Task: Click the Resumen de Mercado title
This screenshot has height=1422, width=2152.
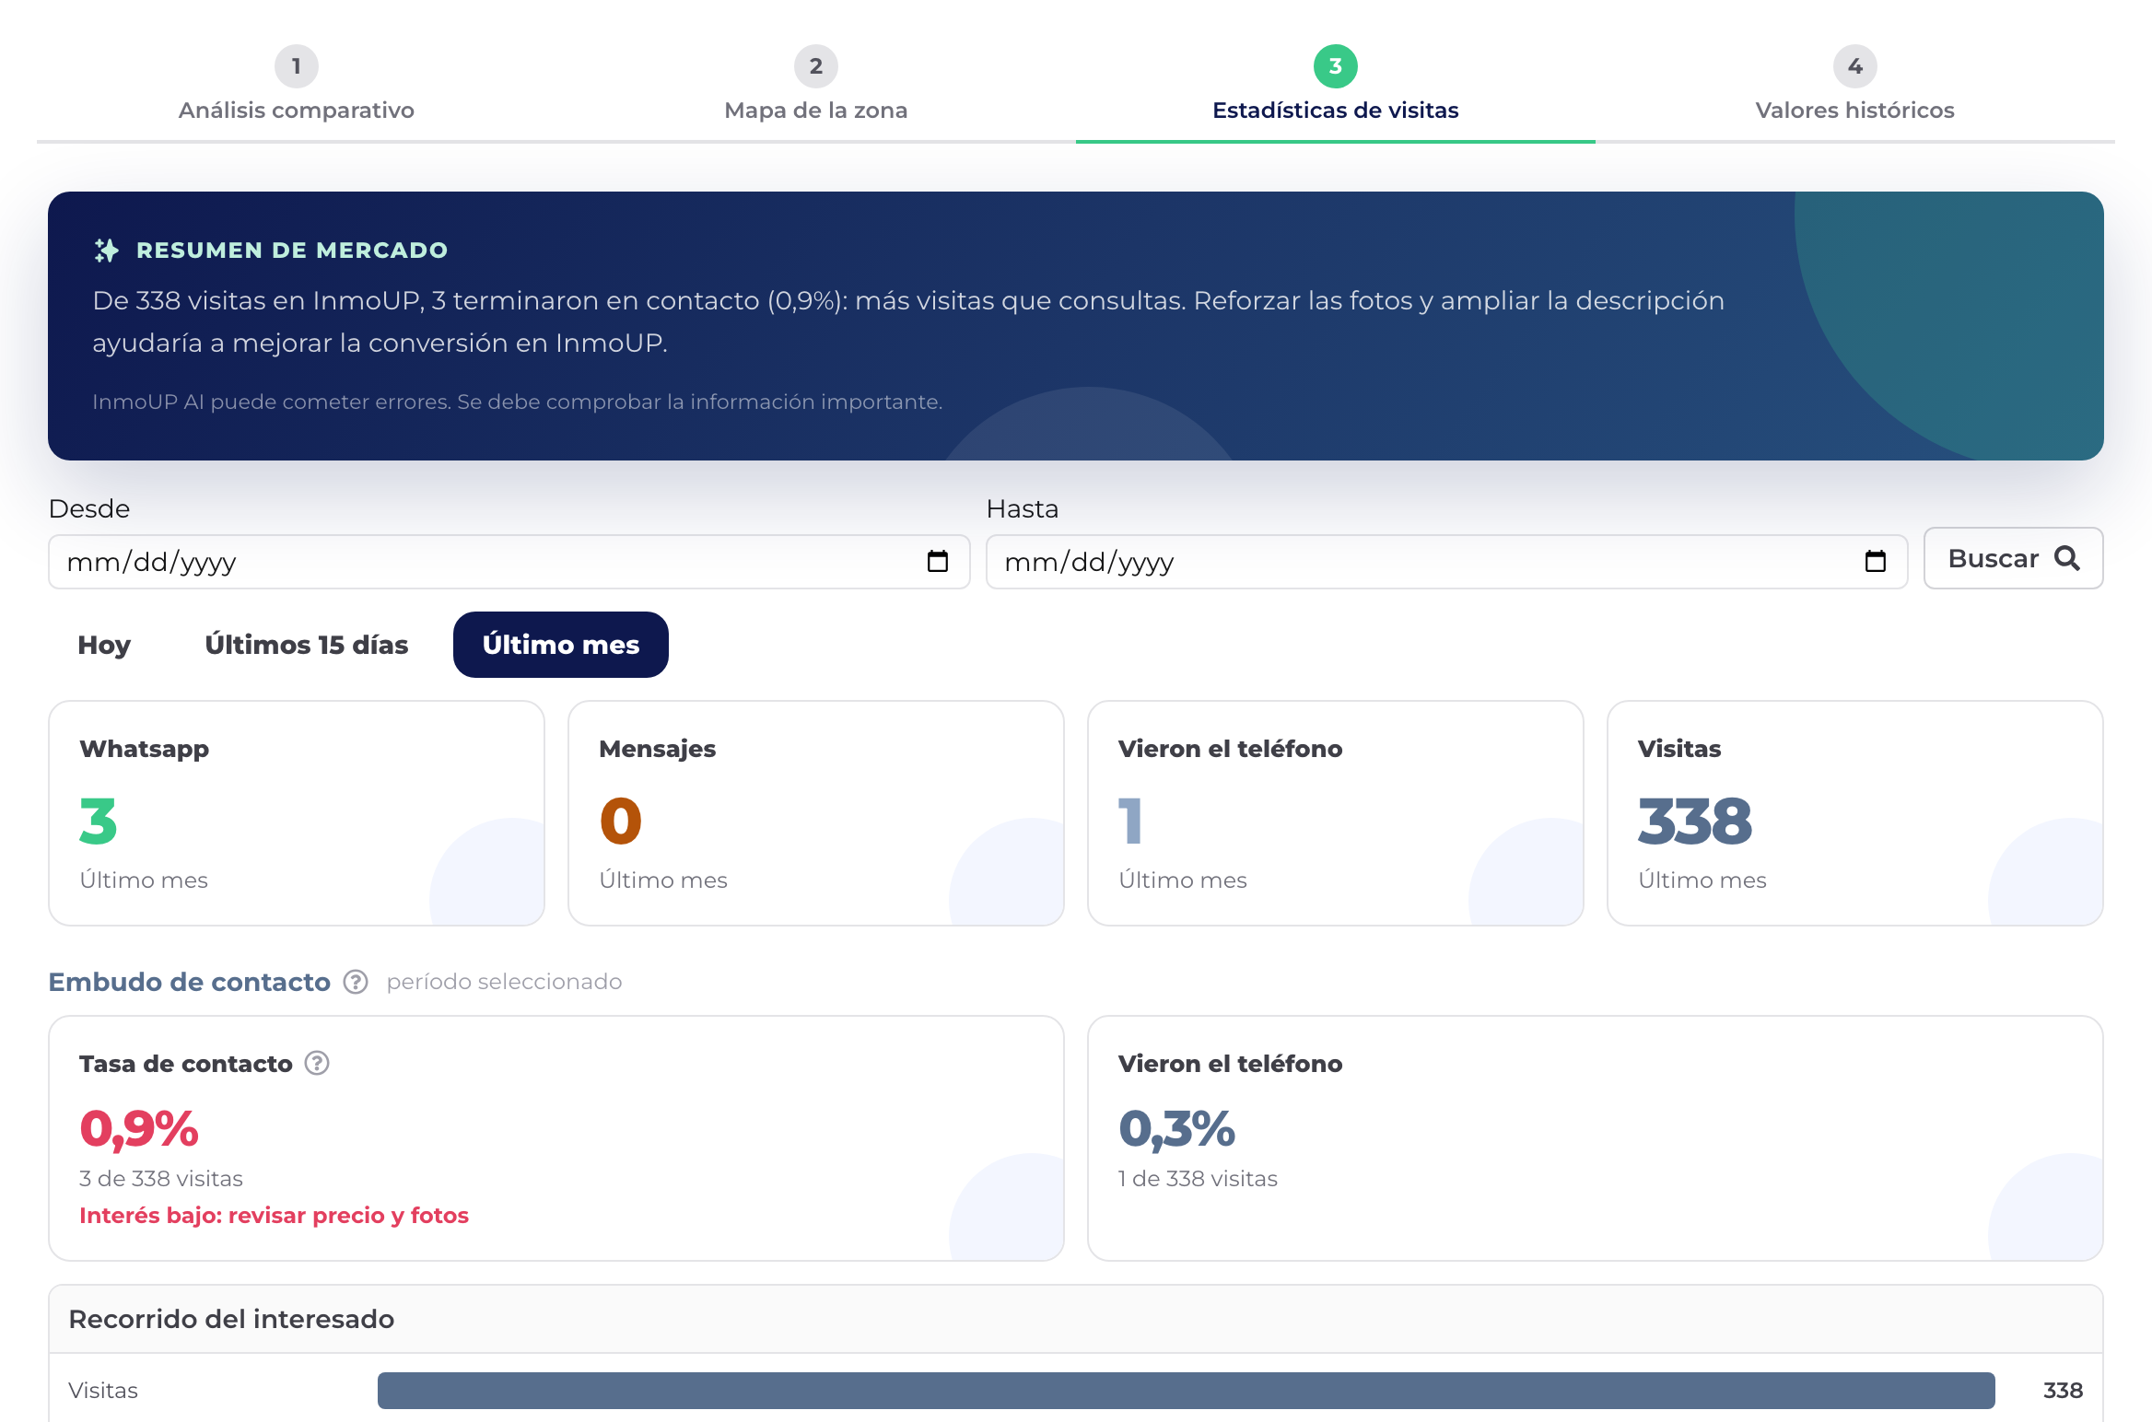Action: pos(292,251)
